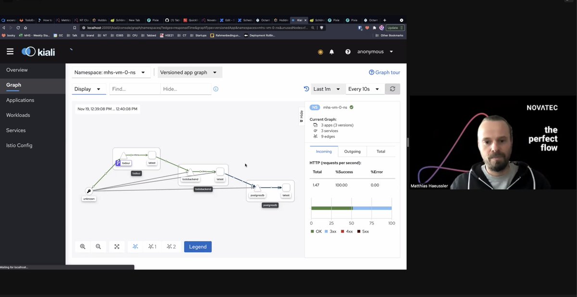
Task: Click the todoui app box label
Action: 137,173
